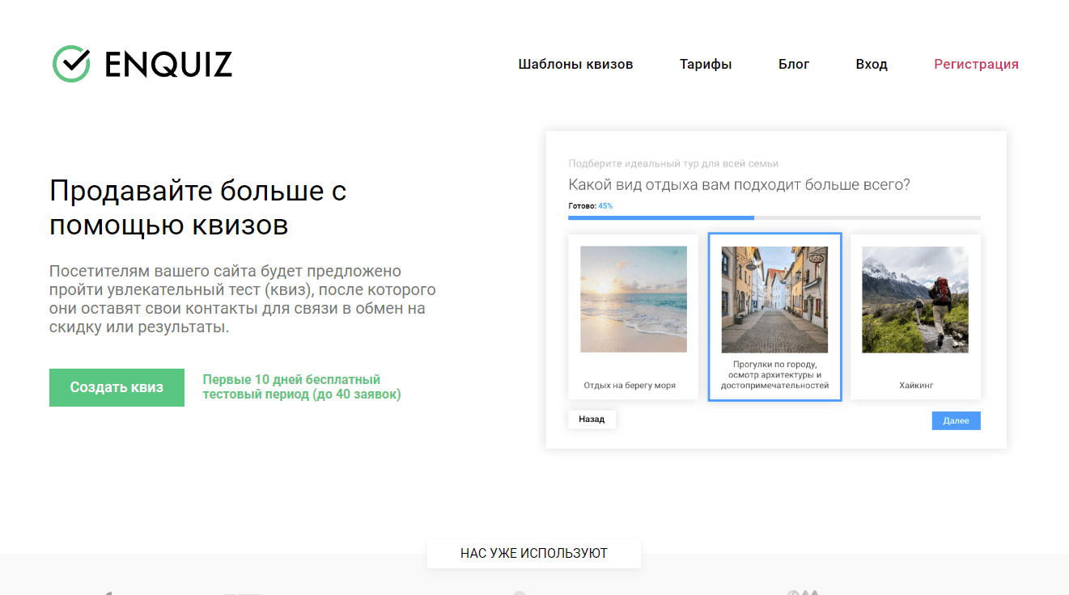This screenshot has width=1069, height=595.
Task: Click the НАС УЖЕ ИСПОЛЬЗУЮТ label
Action: point(534,554)
